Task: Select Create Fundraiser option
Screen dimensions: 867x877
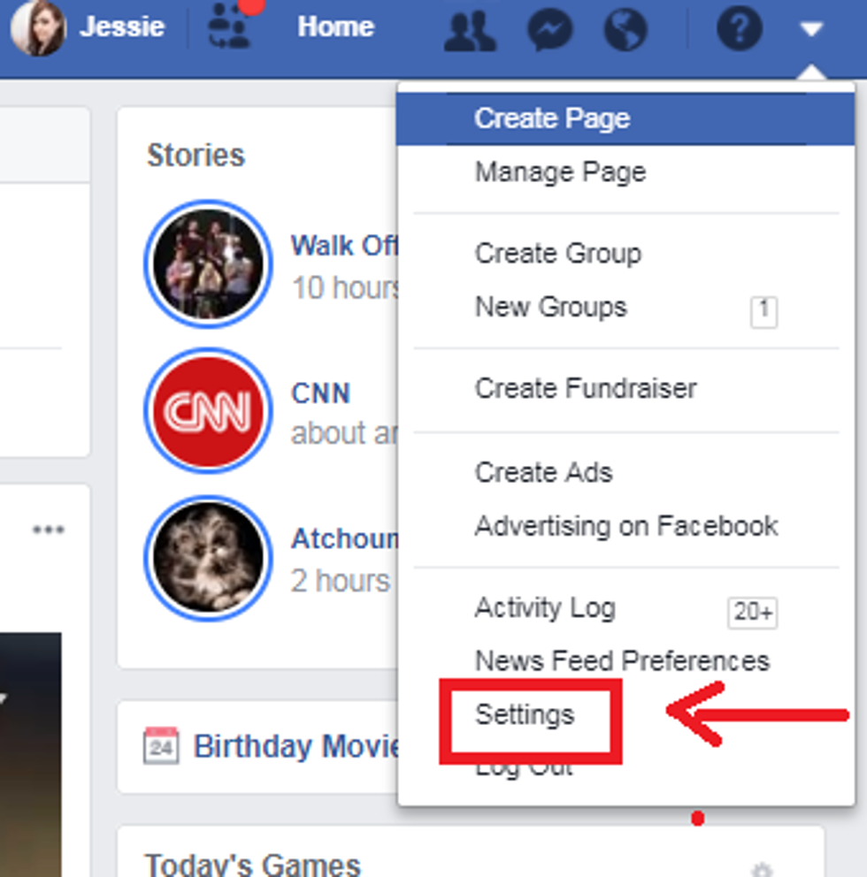Action: tap(586, 388)
